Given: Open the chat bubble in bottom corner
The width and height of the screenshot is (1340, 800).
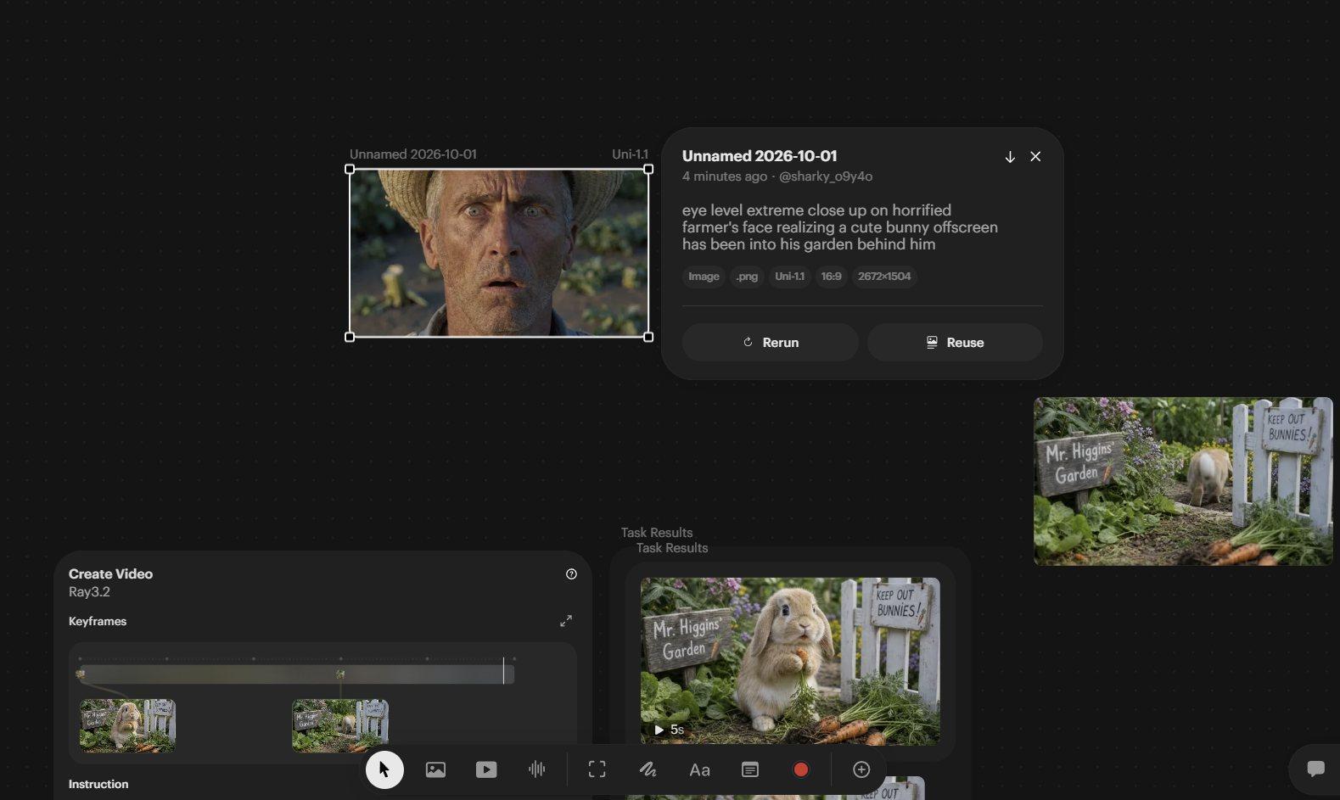Looking at the screenshot, I should (1315, 769).
